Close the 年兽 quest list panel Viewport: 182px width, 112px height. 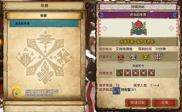click(x=88, y=5)
